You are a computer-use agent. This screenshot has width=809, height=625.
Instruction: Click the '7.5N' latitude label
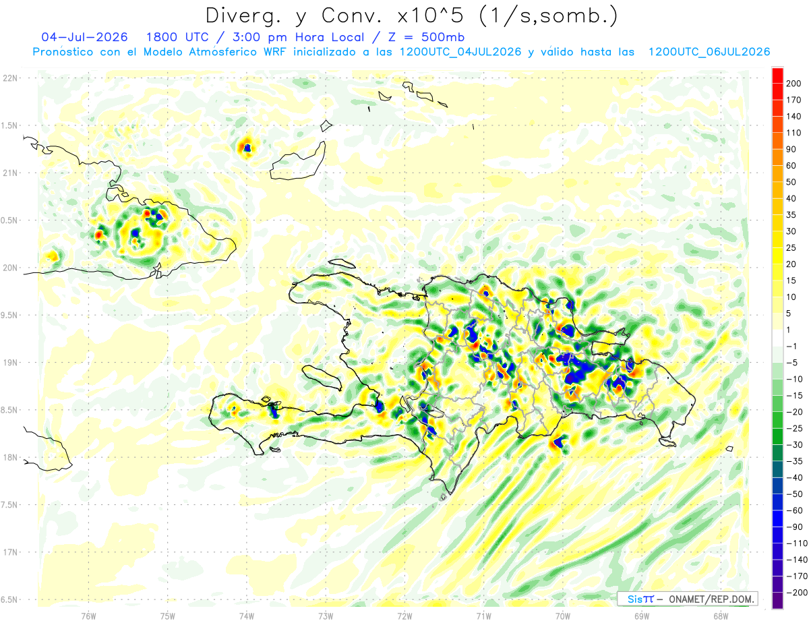9,505
